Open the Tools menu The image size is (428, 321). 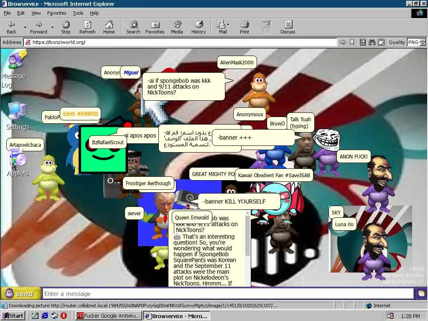[x=78, y=13]
